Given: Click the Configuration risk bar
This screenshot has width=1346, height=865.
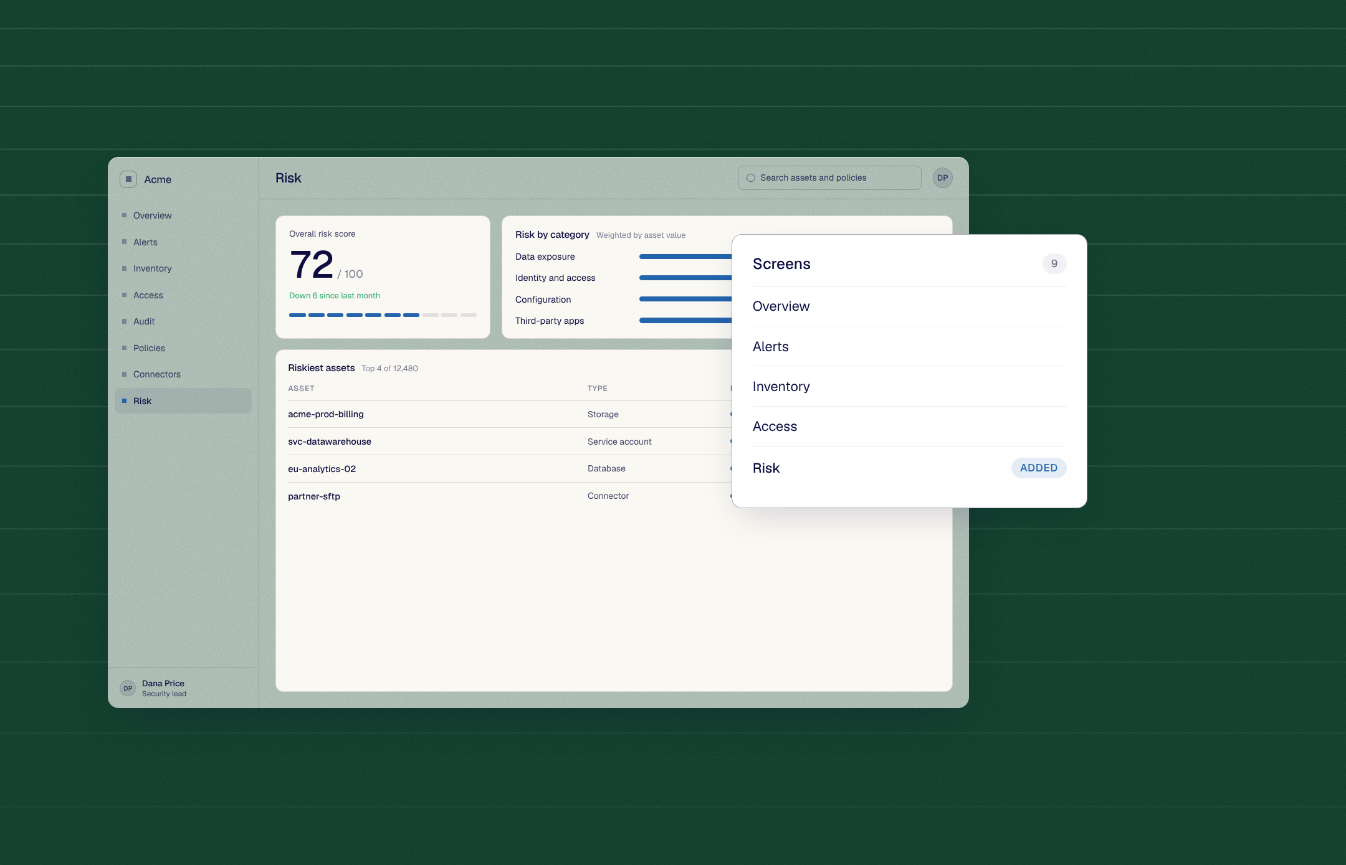Looking at the screenshot, I should [685, 300].
